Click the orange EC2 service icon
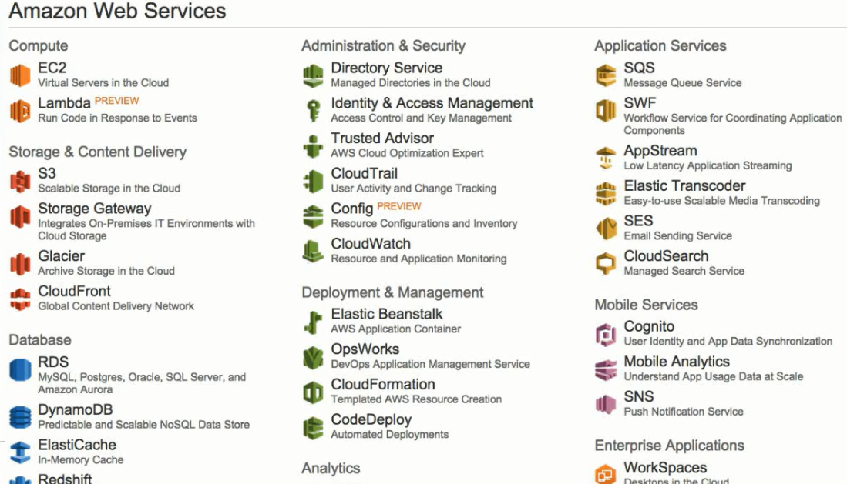The height and width of the screenshot is (484, 847). (20, 75)
